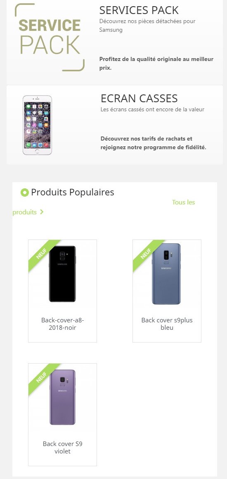Click the Profitez de la qualité originale text
Viewport: 227px width, 479px height.
156,63
